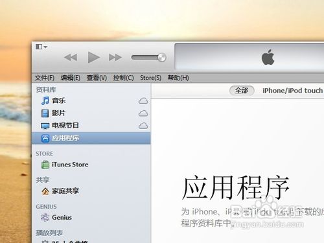Image resolution: width=324 pixels, height=243 pixels.
Task: Open the 编辑(E) menu
Action: click(x=71, y=78)
